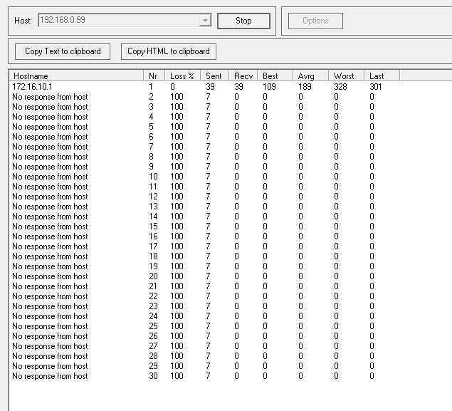Click the Avrg column header
452x411 pixels.
pos(311,76)
